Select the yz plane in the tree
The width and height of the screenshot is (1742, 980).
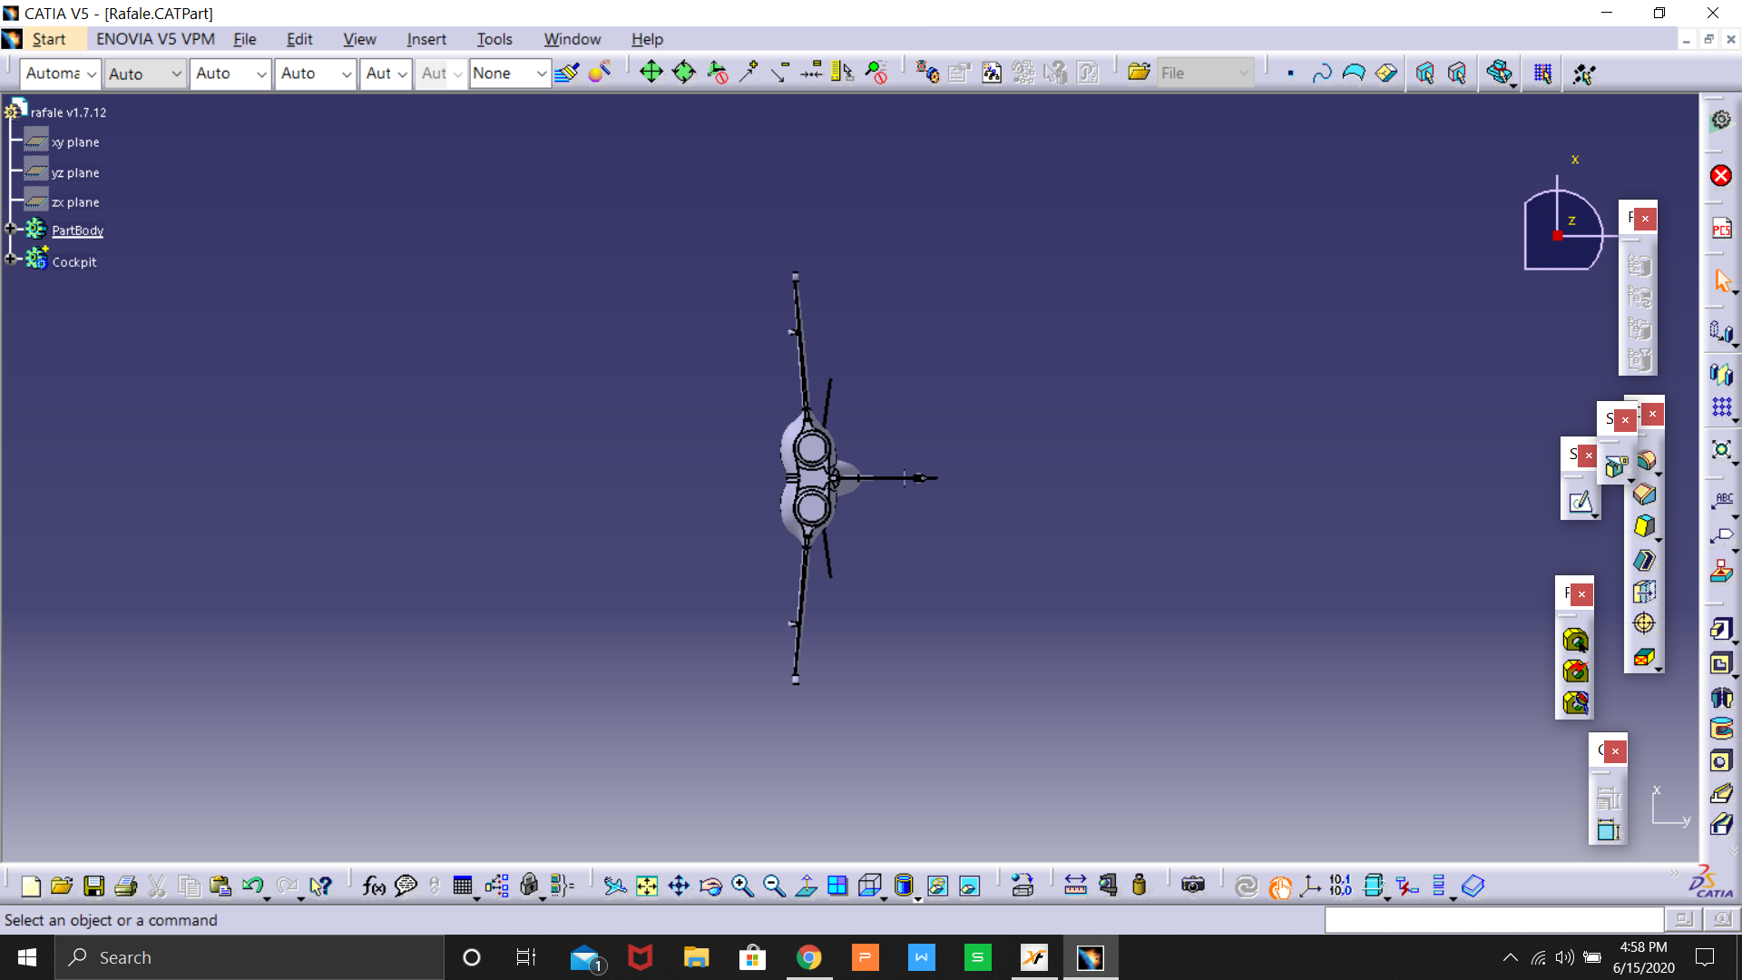[x=75, y=172]
